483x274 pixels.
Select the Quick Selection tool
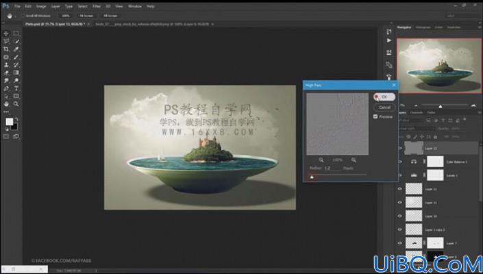(16, 41)
